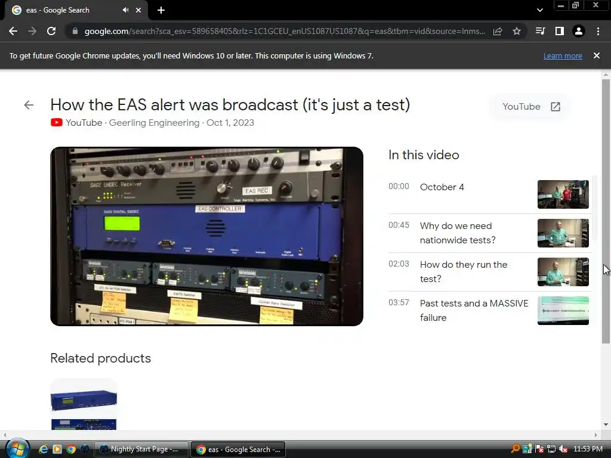Open the media control icon
The height and width of the screenshot is (458, 611).
[540, 31]
